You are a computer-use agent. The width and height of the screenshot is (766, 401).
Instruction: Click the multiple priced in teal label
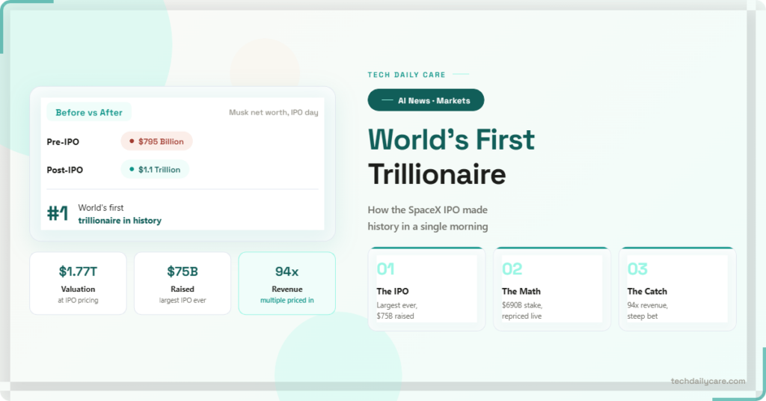click(287, 301)
